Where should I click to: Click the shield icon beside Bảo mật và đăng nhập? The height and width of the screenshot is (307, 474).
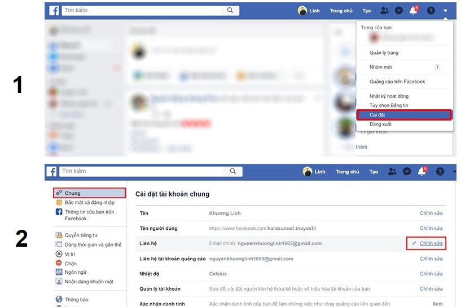(x=59, y=202)
